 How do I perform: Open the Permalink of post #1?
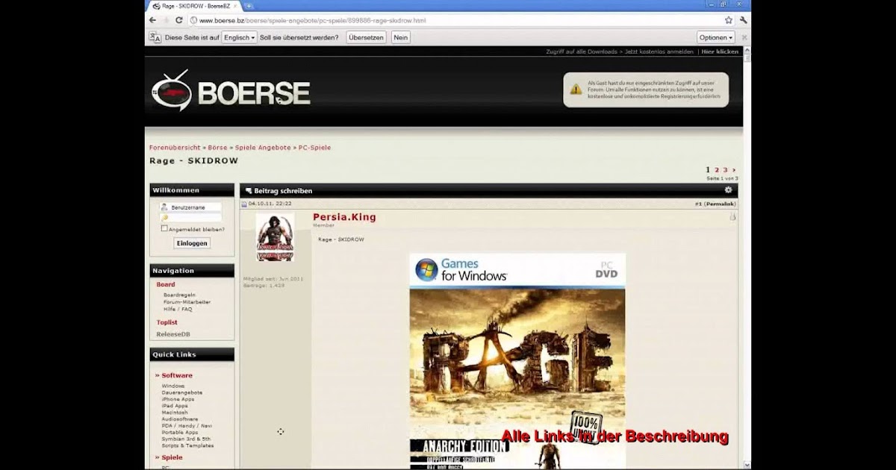click(720, 204)
